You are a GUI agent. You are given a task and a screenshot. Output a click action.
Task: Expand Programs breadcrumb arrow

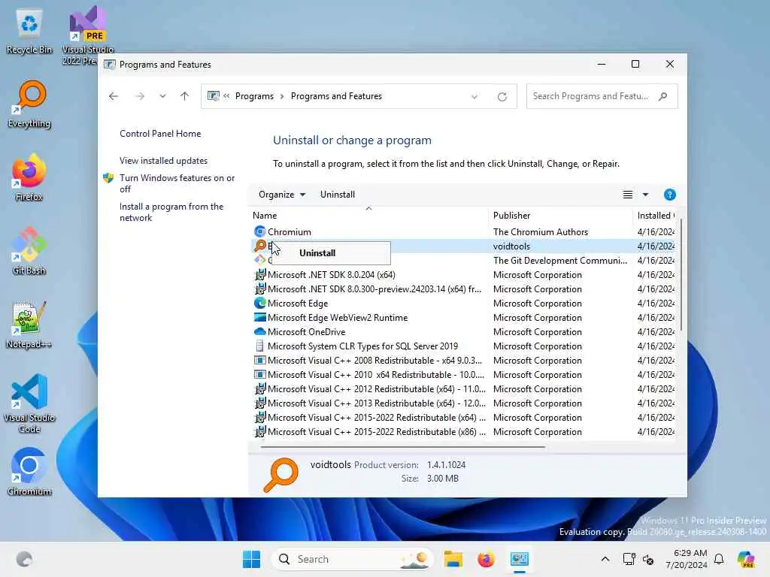click(x=282, y=96)
